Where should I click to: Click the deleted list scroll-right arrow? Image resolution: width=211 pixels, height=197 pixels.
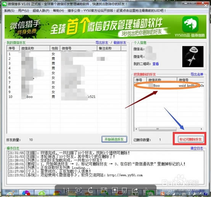point(201,129)
